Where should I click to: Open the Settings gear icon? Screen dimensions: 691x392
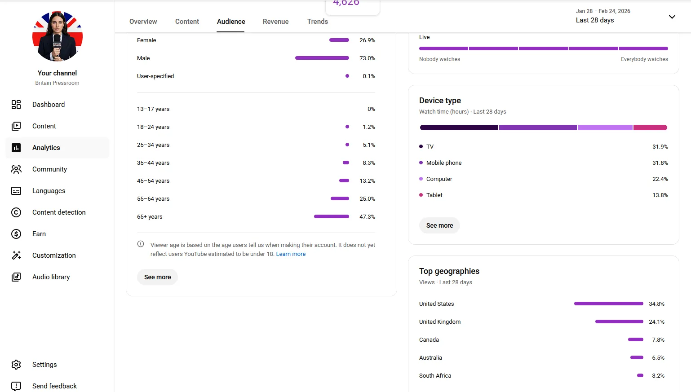click(16, 365)
